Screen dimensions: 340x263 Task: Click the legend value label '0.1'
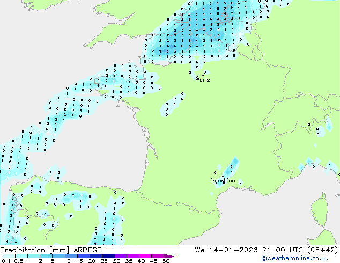pos(6,261)
